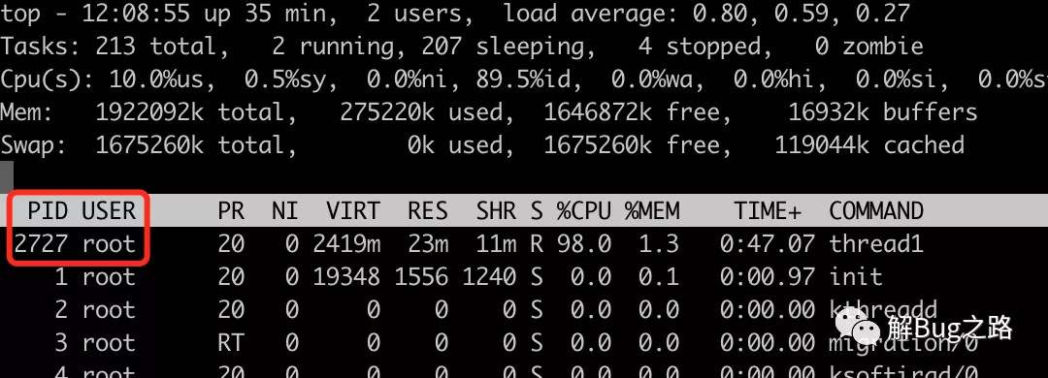The image size is (1048, 378).
Task: Click the 2419m virtual memory value
Action: click(x=346, y=244)
